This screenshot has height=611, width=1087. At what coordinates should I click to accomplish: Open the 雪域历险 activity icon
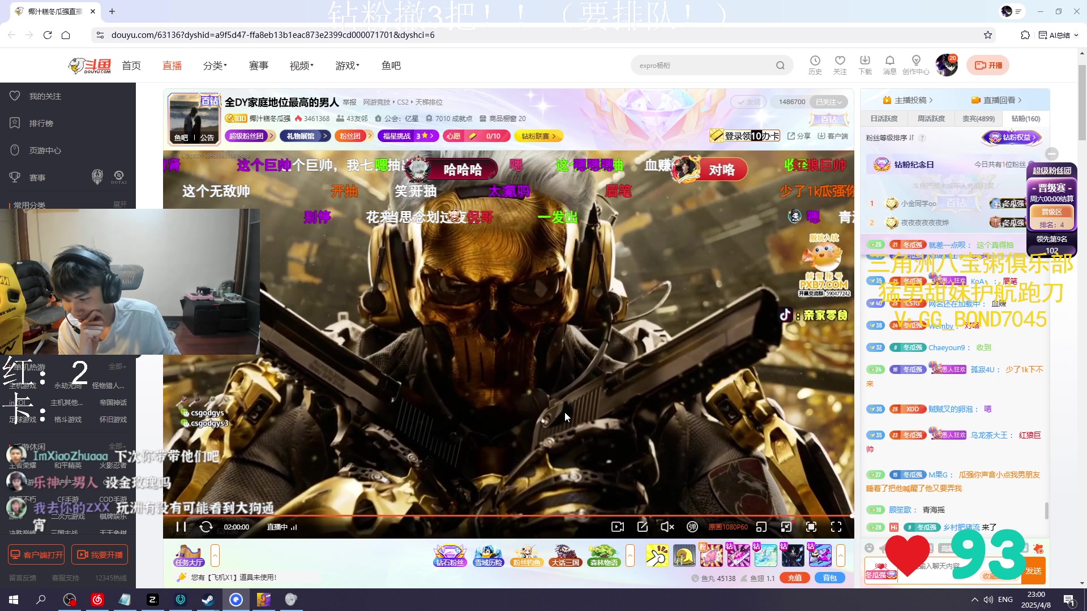coord(489,556)
